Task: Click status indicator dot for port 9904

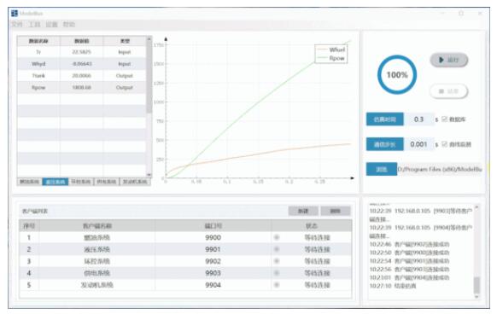Action: point(277,285)
